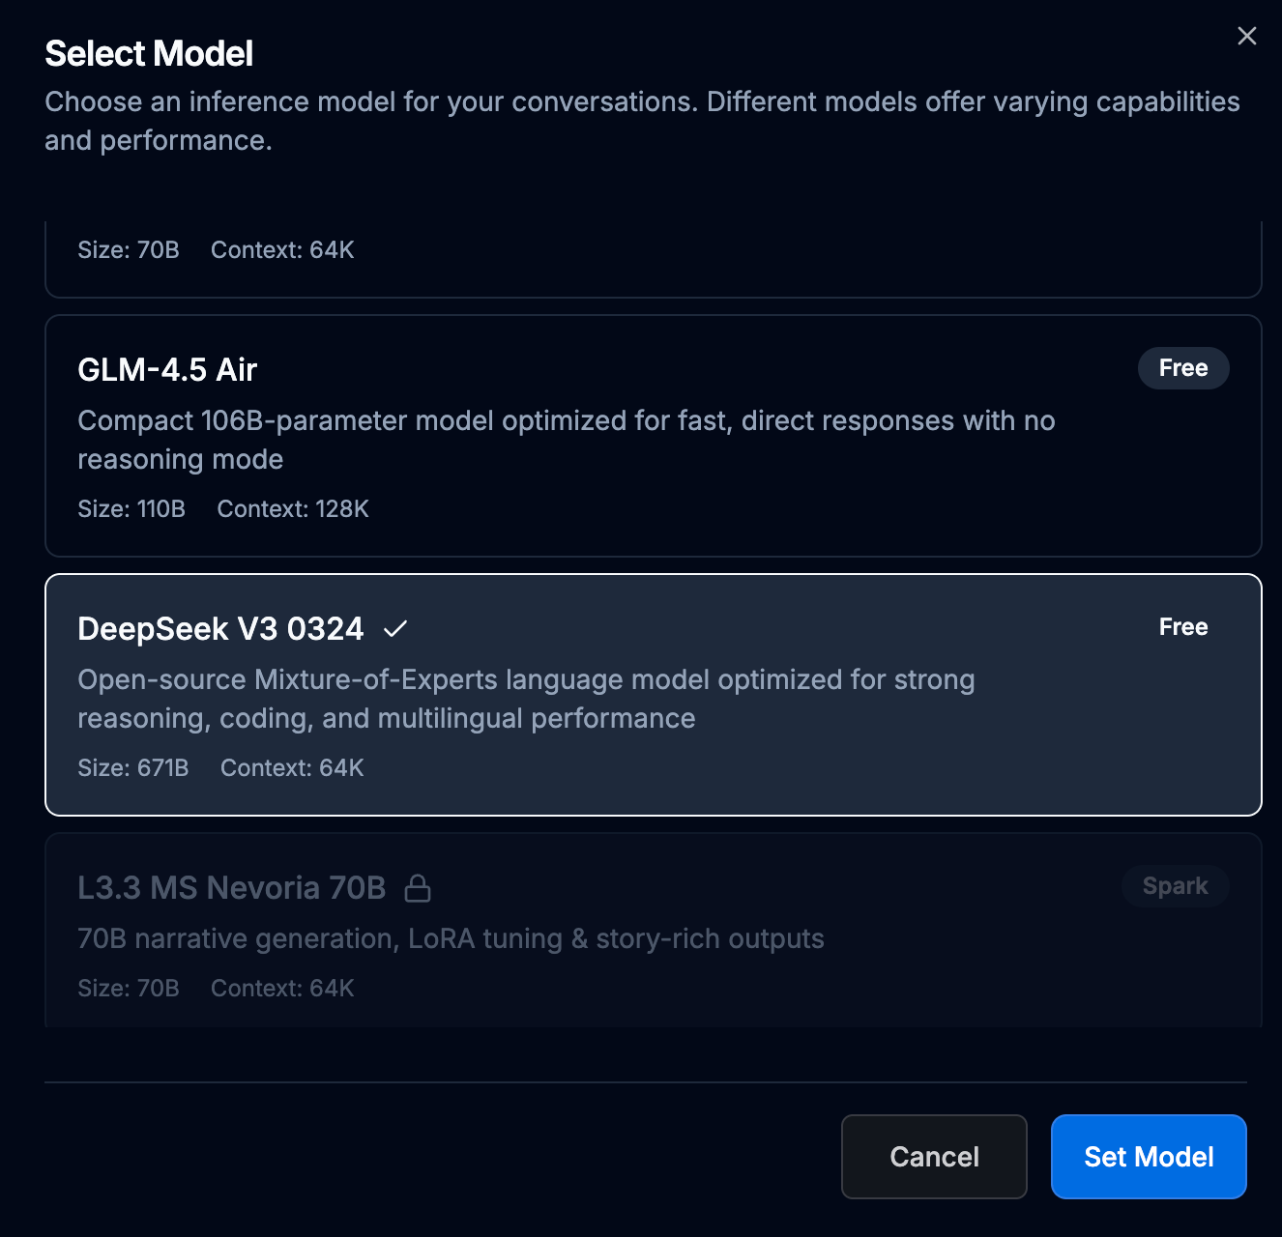The height and width of the screenshot is (1237, 1282).
Task: Close the Select Model dialog
Action: click(x=1246, y=36)
